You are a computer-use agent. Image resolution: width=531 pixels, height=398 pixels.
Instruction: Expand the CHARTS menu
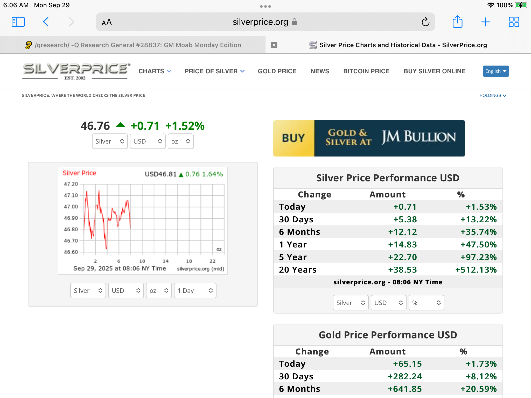[155, 71]
